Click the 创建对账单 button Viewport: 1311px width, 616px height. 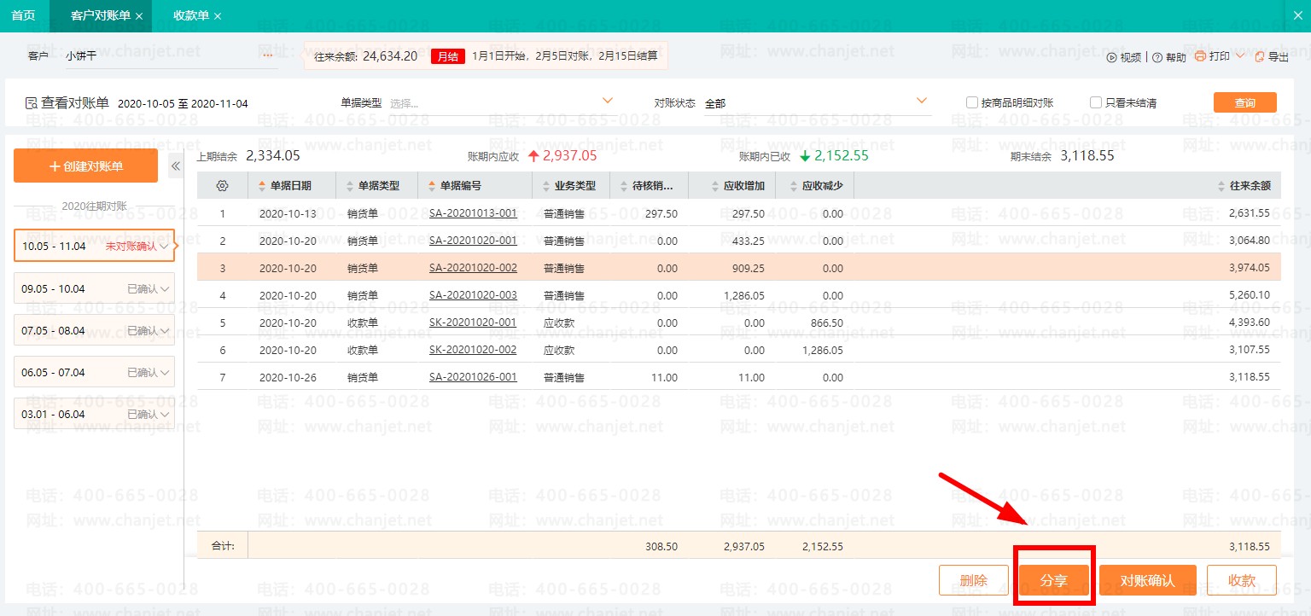(85, 166)
